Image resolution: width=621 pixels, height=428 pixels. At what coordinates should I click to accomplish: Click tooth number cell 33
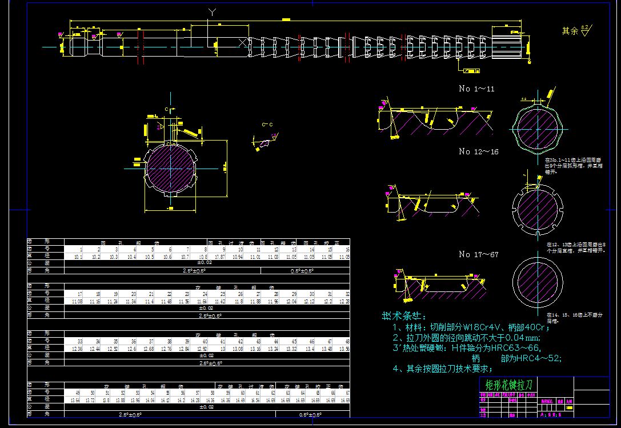pos(80,342)
